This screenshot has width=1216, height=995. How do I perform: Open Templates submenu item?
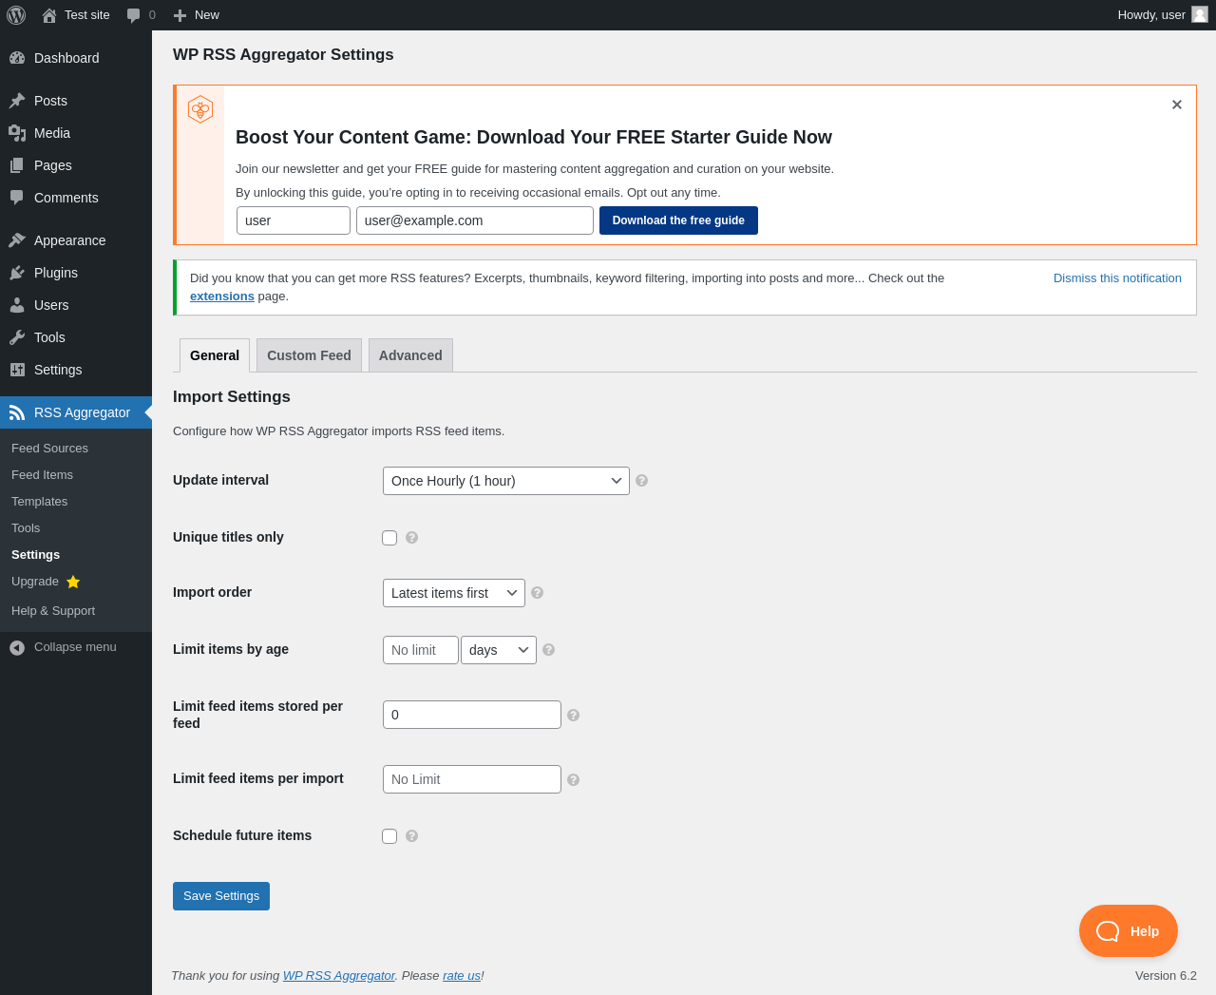39,502
